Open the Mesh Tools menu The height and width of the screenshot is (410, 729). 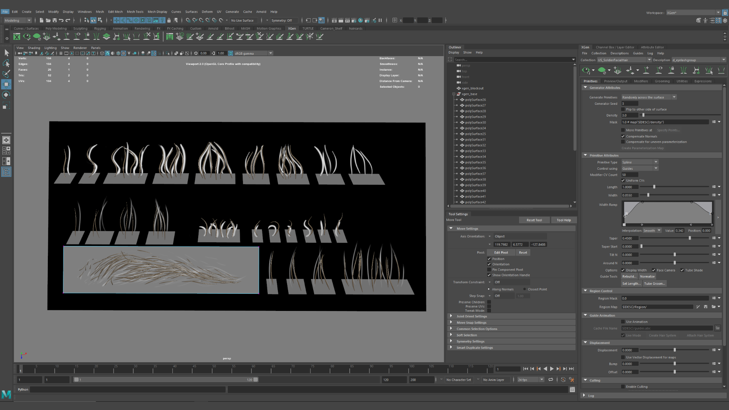pyautogui.click(x=135, y=12)
